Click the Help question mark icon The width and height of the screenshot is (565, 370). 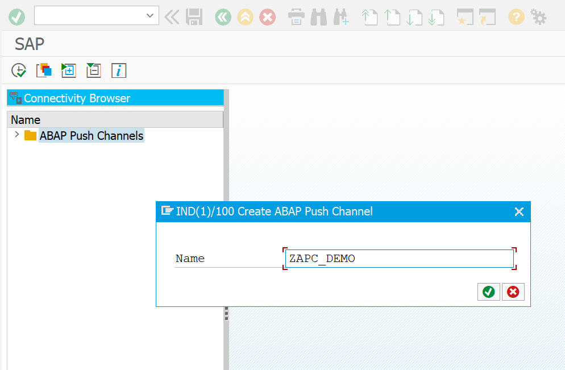pos(516,17)
